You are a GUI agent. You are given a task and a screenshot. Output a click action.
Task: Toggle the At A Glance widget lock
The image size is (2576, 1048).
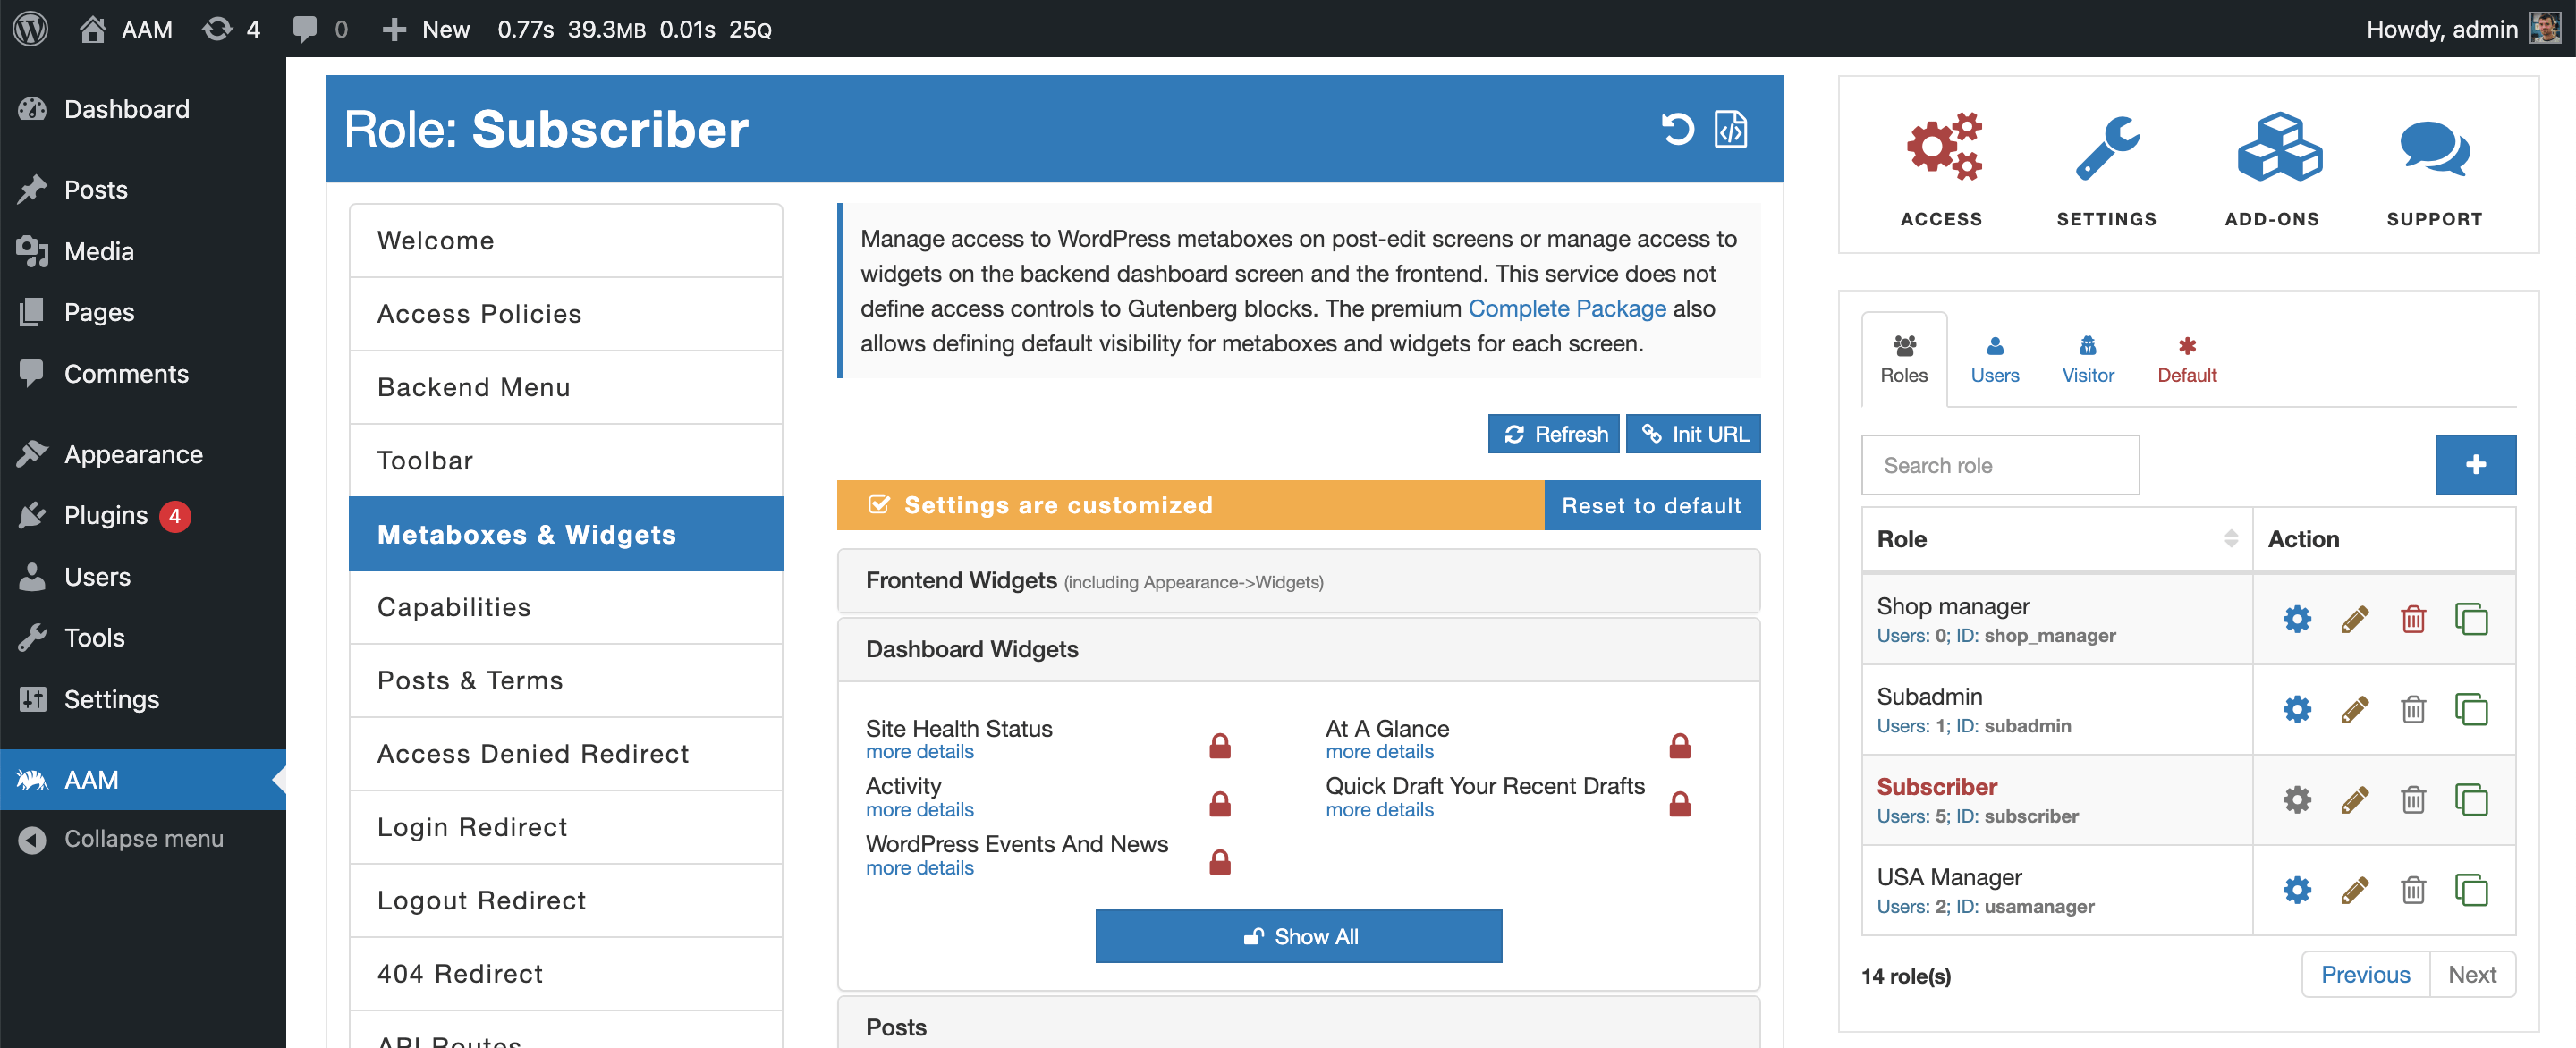1682,740
